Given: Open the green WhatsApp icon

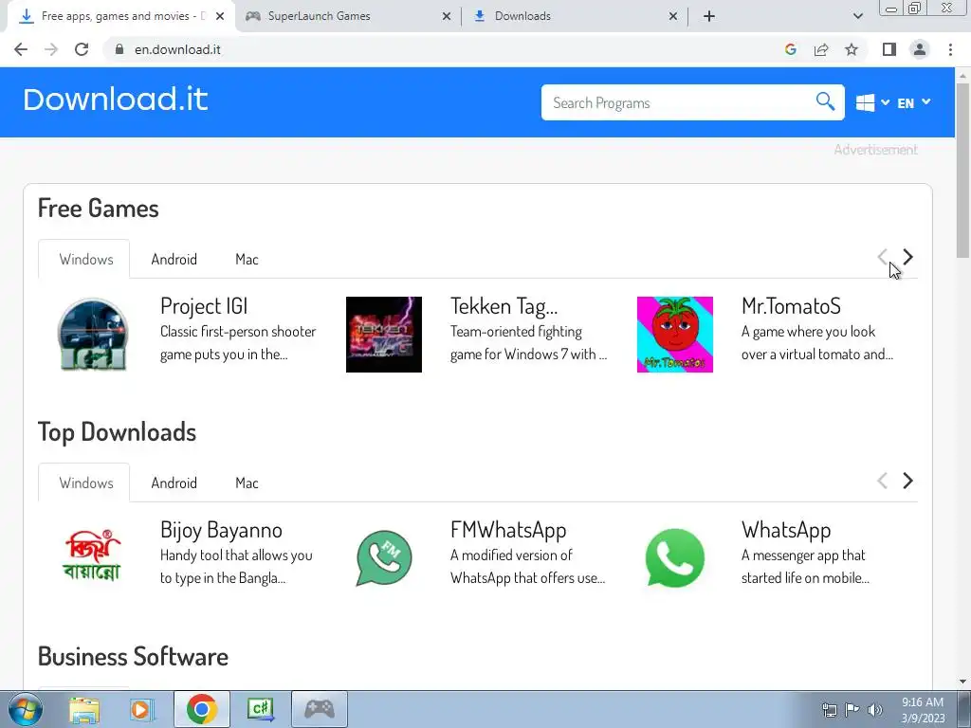Looking at the screenshot, I should pos(675,557).
